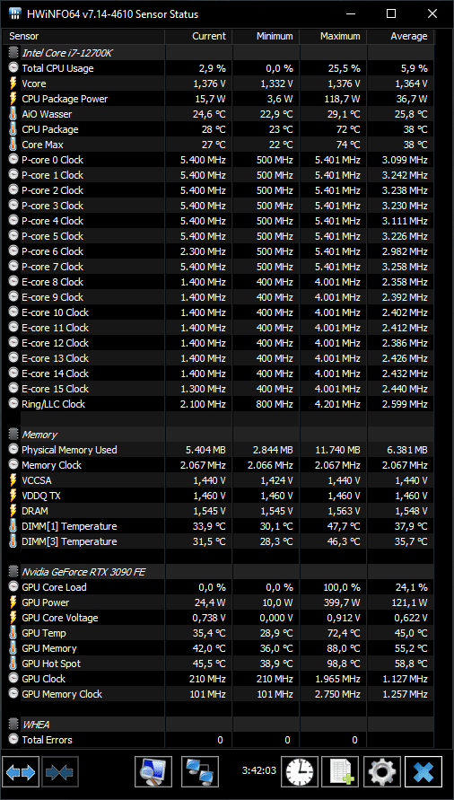Select the E-core 15 Clock row label
This screenshot has width=454, height=800.
pos(55,389)
